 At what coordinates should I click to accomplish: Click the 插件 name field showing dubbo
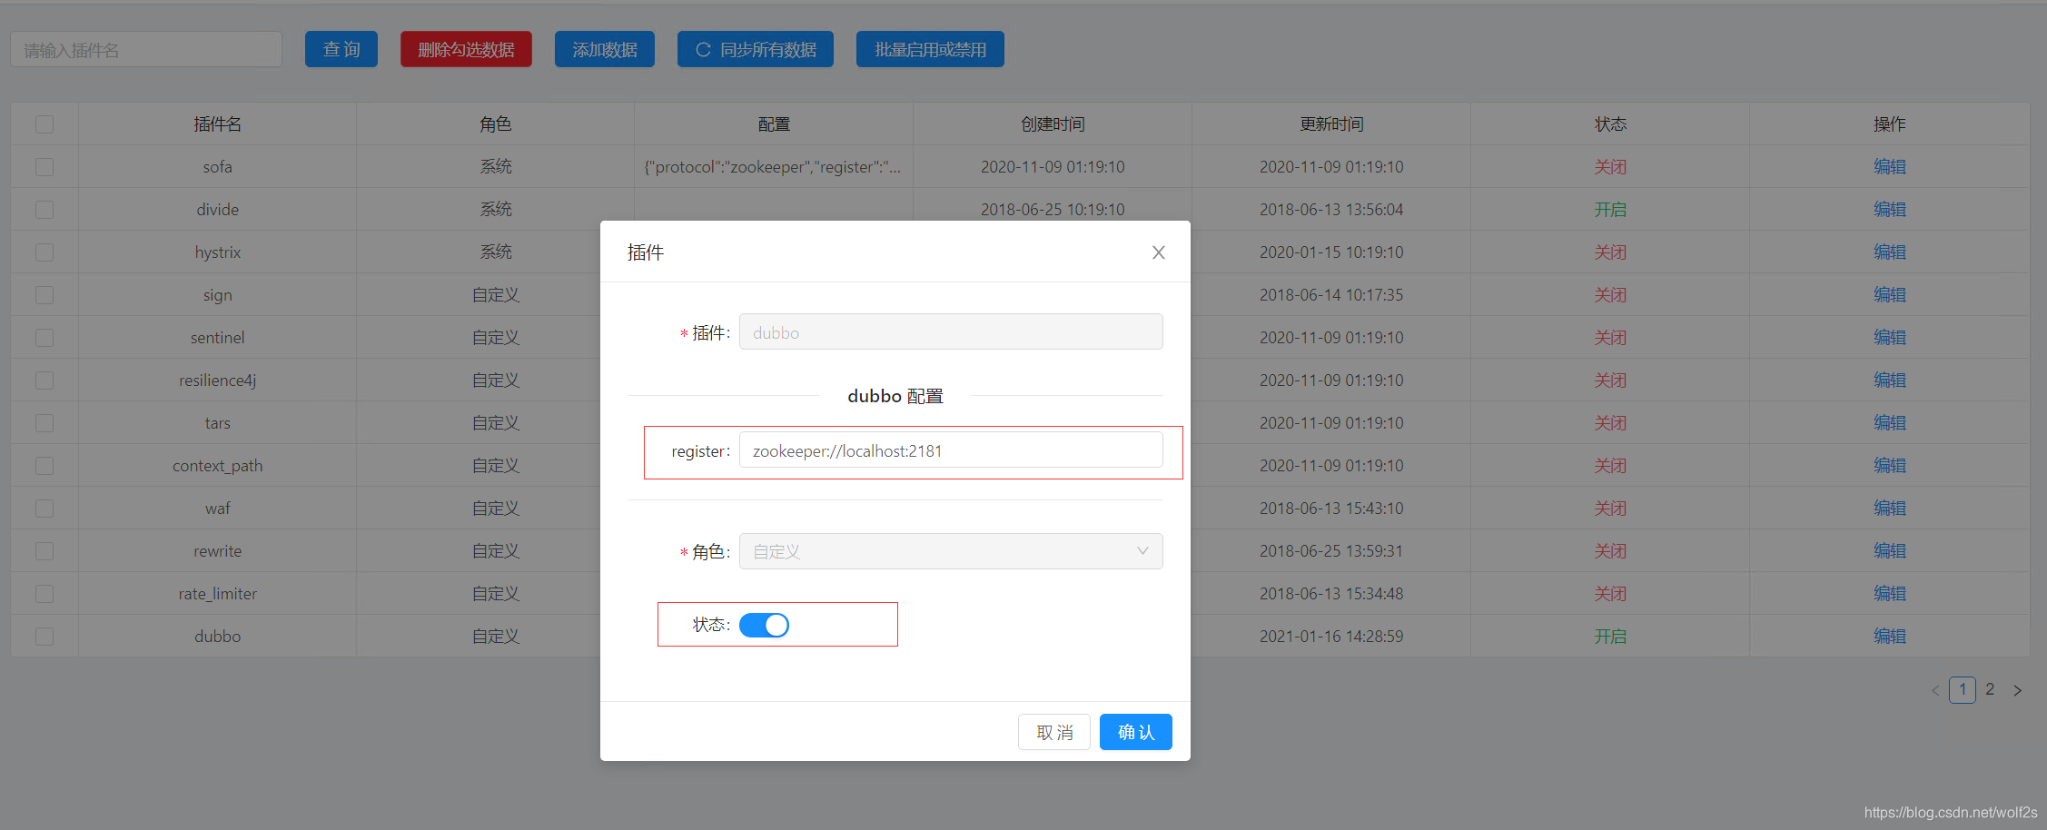[x=951, y=332]
